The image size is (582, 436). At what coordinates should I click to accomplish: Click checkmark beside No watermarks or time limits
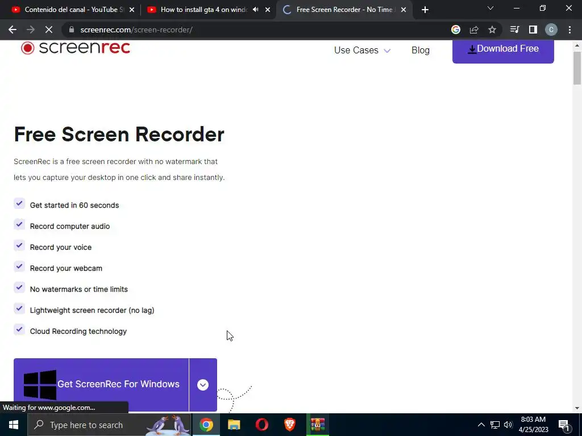pyautogui.click(x=19, y=287)
